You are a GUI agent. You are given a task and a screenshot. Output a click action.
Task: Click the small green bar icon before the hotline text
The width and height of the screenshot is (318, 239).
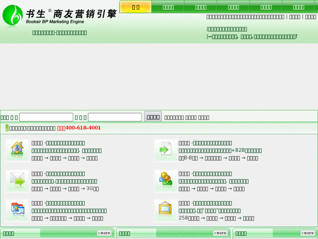pos(7,128)
